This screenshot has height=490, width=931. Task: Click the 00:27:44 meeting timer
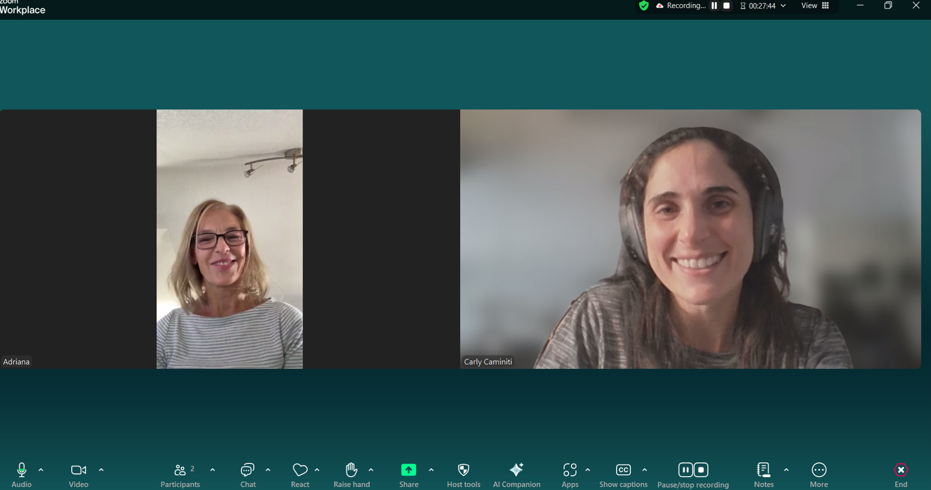[x=762, y=6]
